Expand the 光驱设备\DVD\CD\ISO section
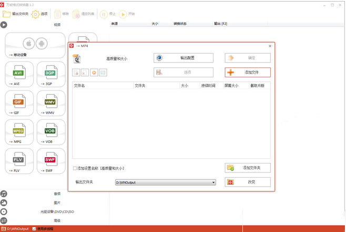The image size is (346, 232). [57, 211]
